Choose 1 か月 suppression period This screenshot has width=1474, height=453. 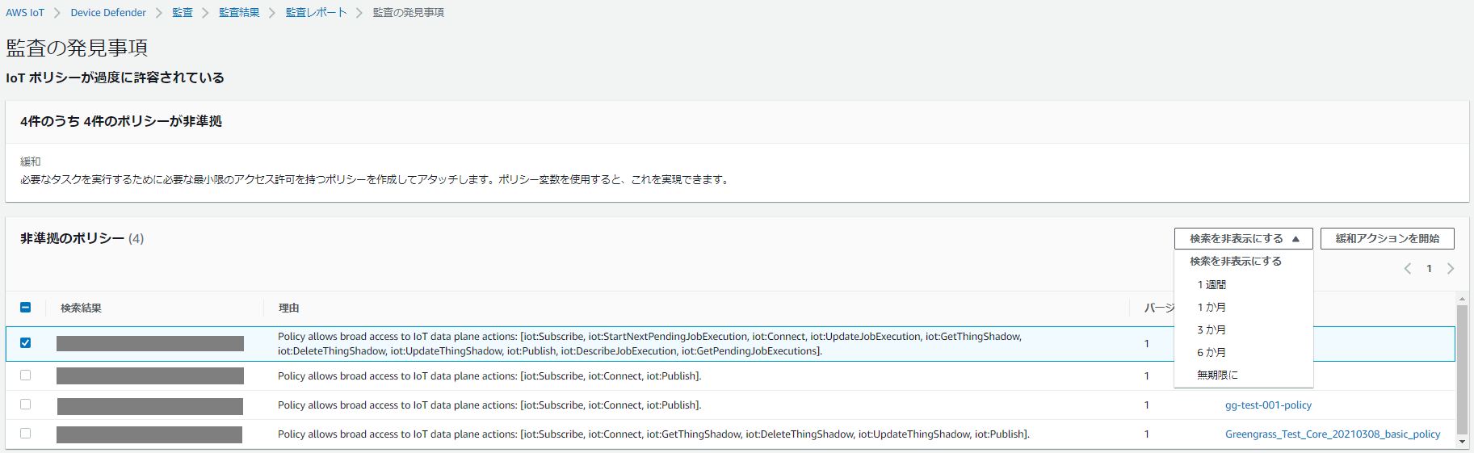pyautogui.click(x=1212, y=308)
